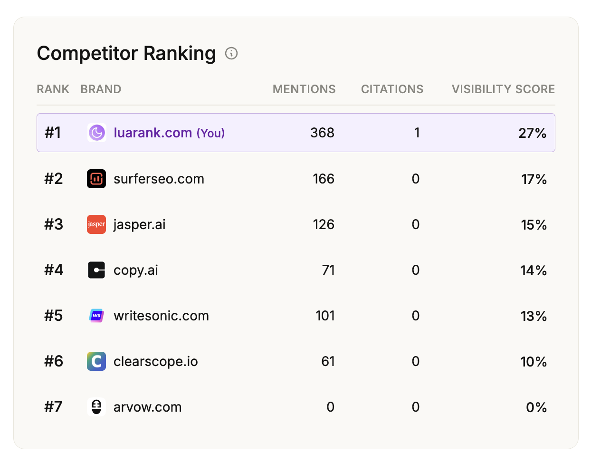This screenshot has height=463, width=591.
Task: Click the copy.ai brand name
Action: pyautogui.click(x=135, y=270)
